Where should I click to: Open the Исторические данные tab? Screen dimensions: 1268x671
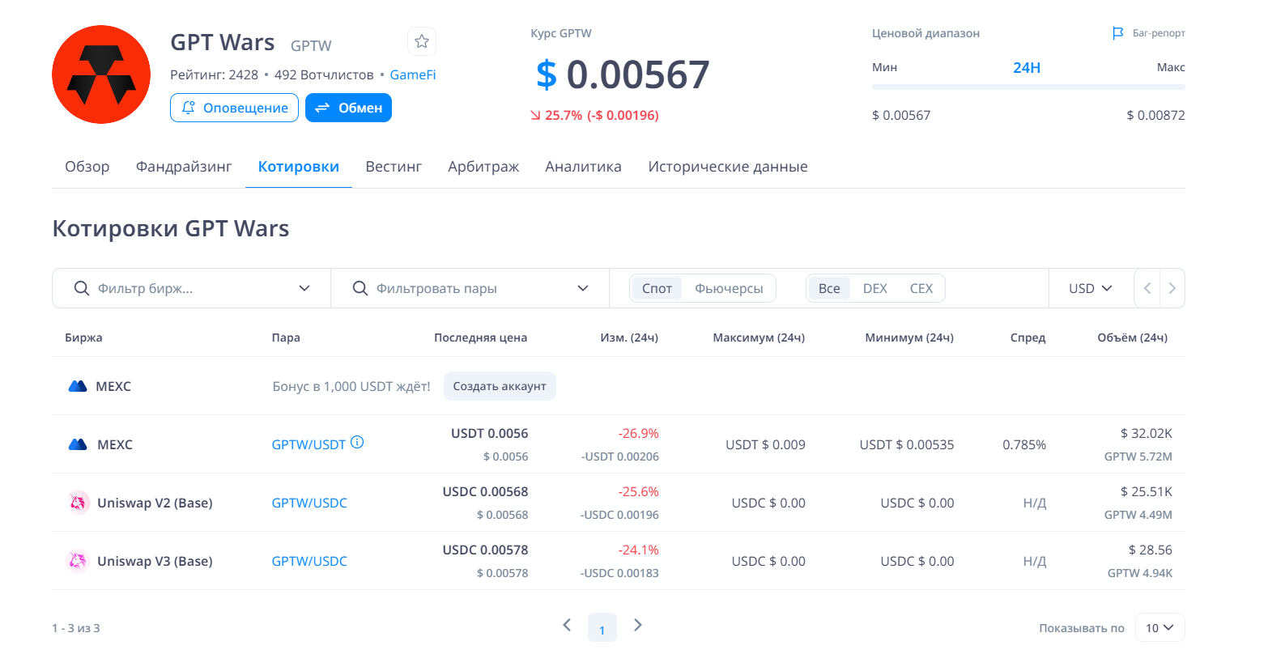728,167
